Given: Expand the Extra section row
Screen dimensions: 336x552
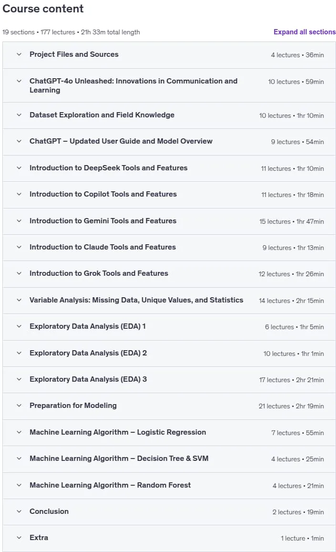Looking at the screenshot, I should coord(169,538).
